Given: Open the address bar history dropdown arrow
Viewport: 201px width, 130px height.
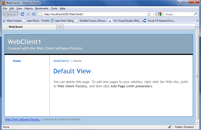Looking at the screenshot, I should click(x=153, y=14).
